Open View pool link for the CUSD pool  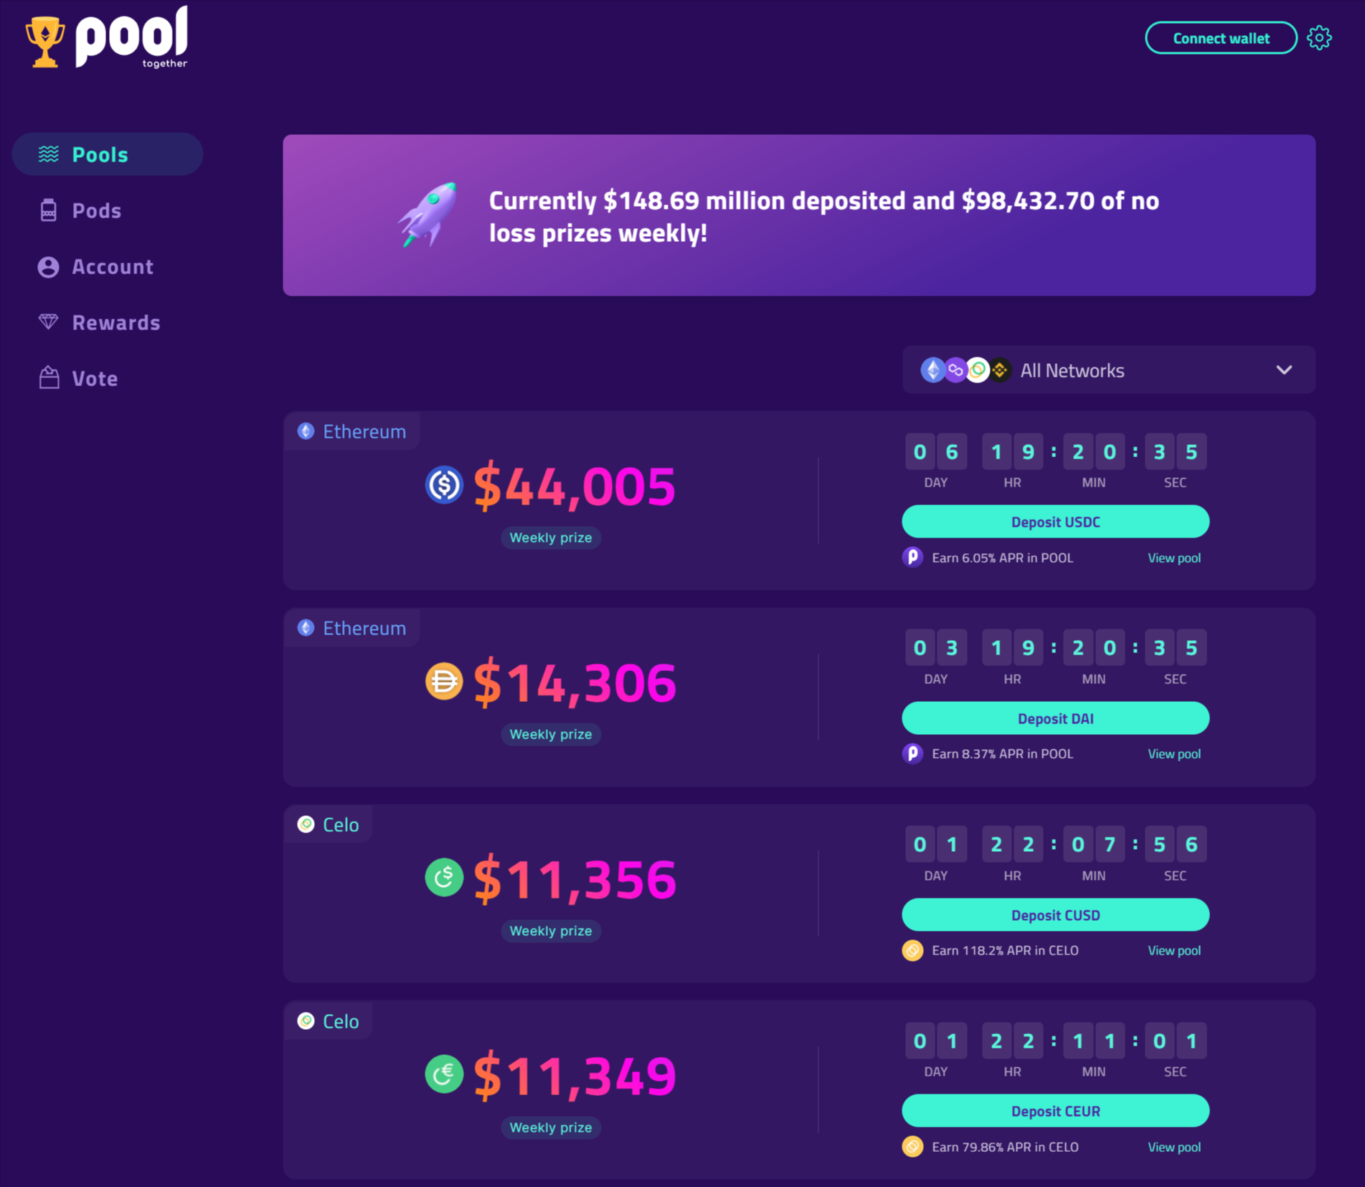pyautogui.click(x=1174, y=950)
